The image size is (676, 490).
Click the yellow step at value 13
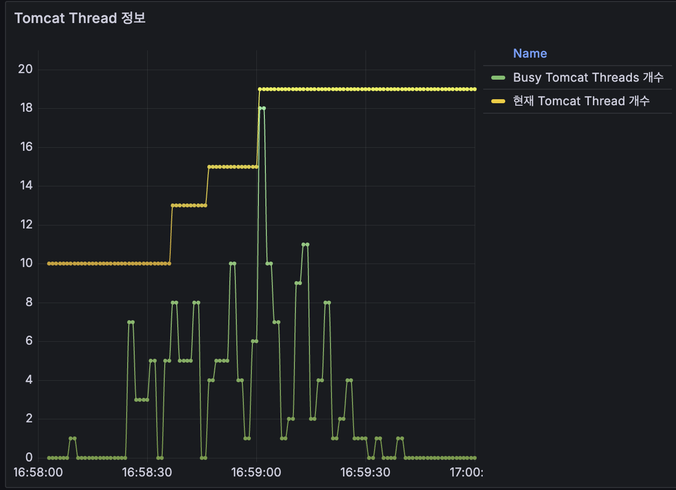coord(189,205)
